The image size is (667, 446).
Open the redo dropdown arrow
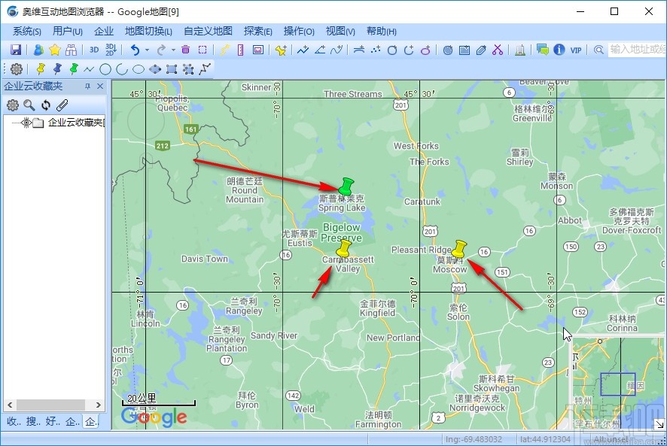pos(172,49)
